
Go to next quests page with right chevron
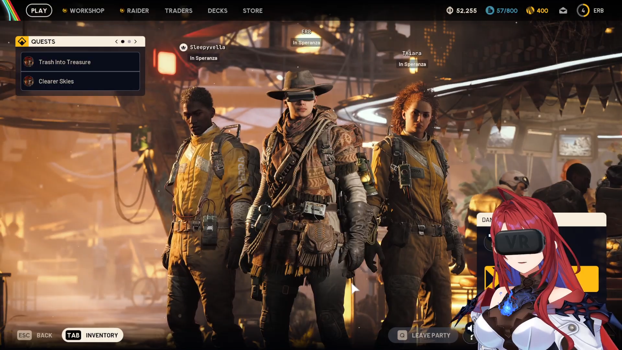(136, 41)
